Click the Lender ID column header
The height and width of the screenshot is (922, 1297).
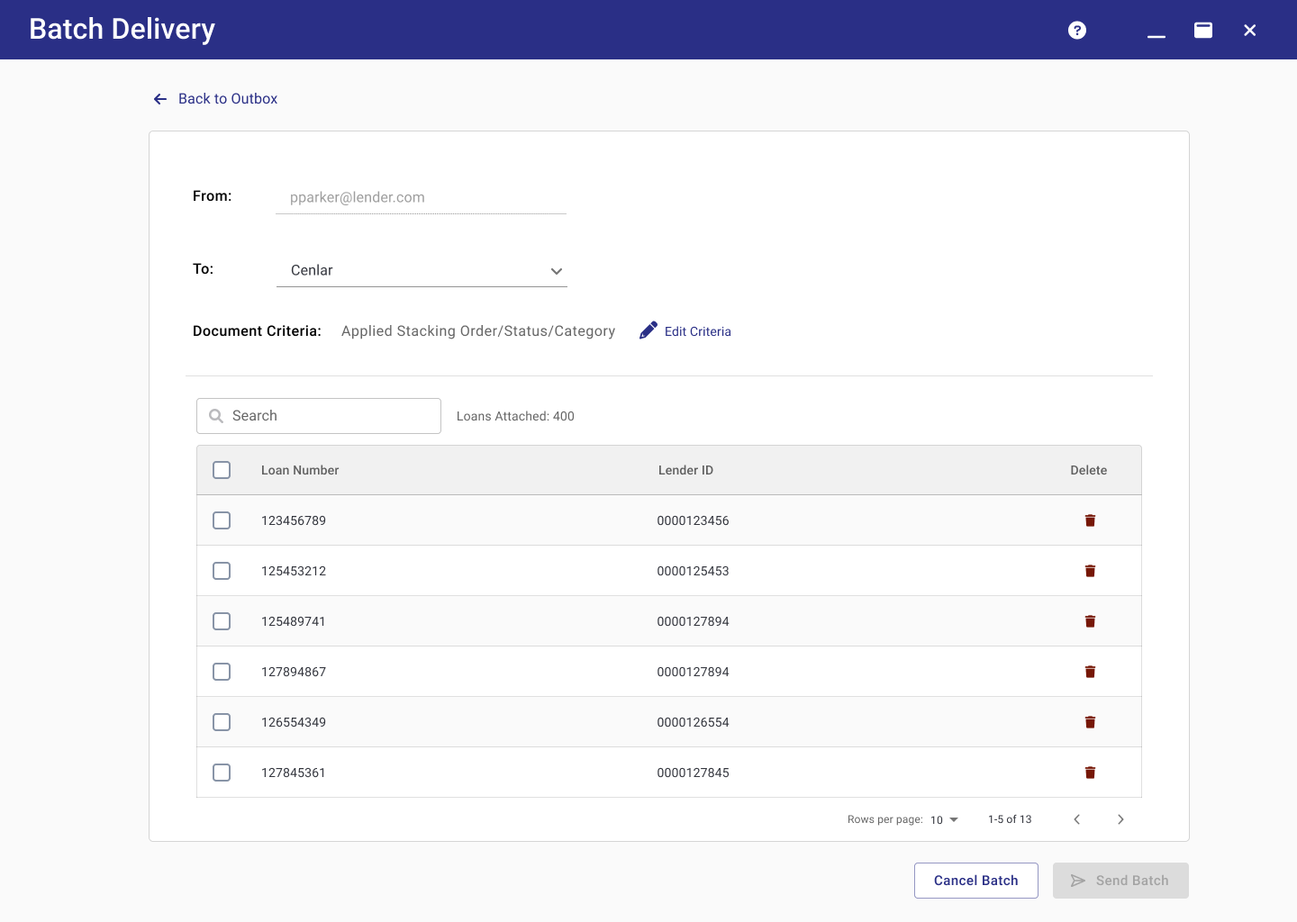click(x=685, y=470)
